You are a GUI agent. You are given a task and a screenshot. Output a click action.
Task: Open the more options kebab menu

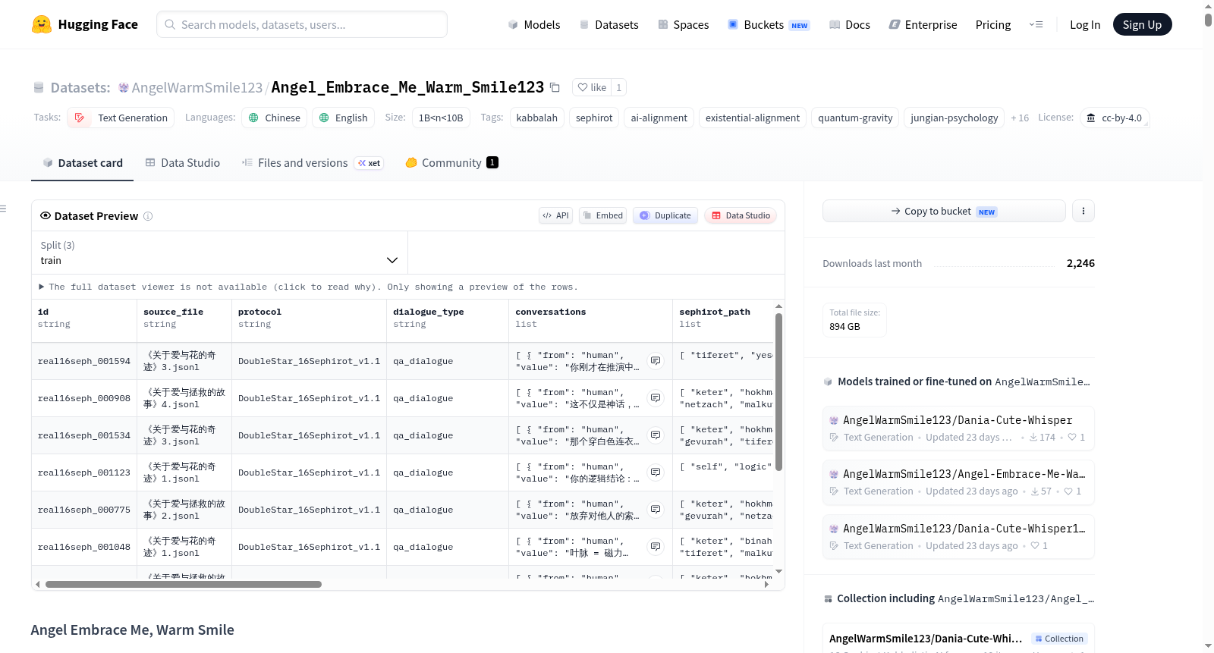pos(1083,211)
